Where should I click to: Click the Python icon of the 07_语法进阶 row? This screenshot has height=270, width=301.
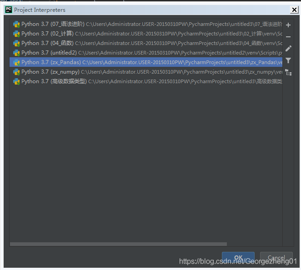[16, 24]
